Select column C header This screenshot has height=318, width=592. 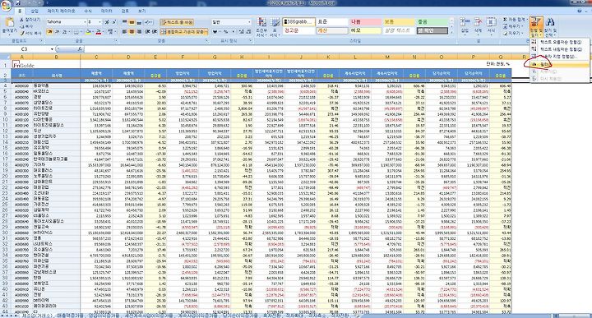pyautogui.click(x=96, y=57)
